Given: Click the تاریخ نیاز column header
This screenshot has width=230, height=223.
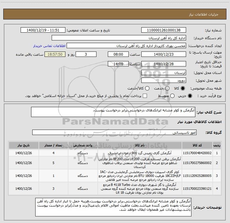Looking at the screenshot, I should click(x=24, y=145).
